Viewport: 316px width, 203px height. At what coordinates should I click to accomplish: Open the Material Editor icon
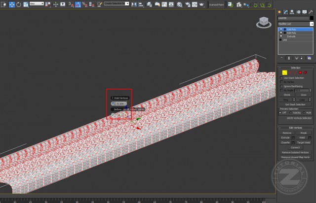[x=180, y=4]
